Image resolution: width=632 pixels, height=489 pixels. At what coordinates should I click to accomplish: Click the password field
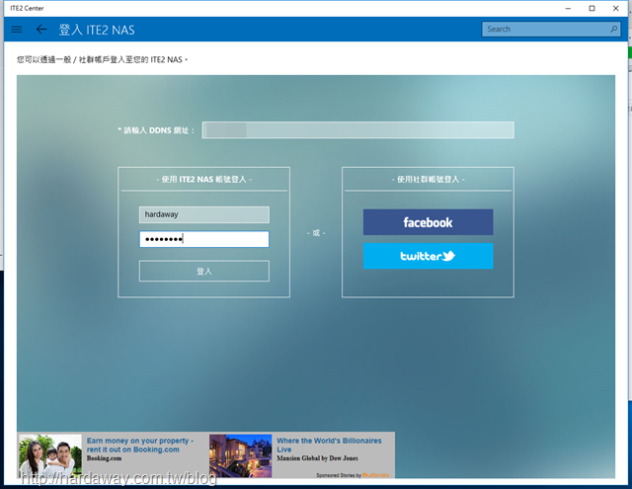pyautogui.click(x=204, y=239)
